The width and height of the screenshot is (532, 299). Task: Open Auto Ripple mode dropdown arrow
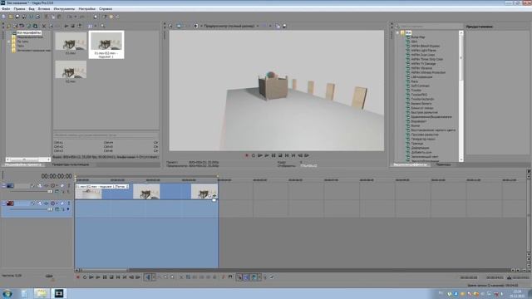coord(259,277)
